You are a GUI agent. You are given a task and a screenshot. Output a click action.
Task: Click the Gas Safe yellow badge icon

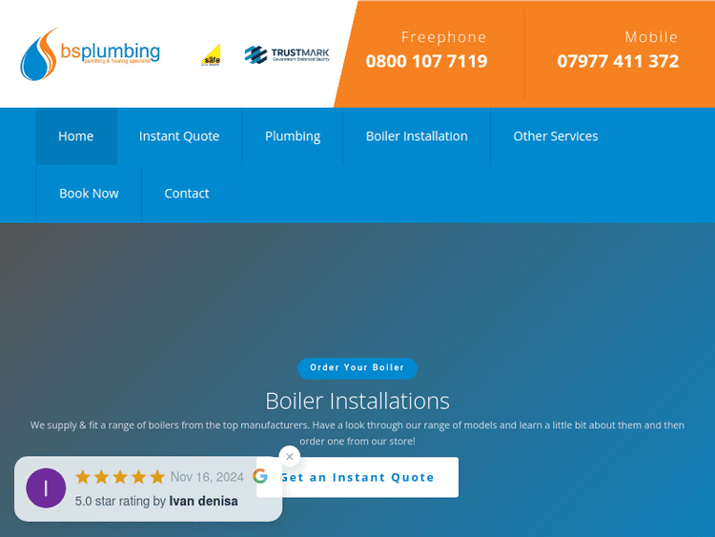(211, 55)
